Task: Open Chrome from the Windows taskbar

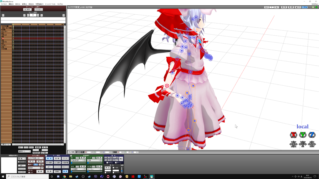Action: pyautogui.click(x=64, y=176)
